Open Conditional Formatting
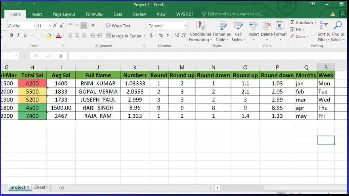The image size is (349, 196). (x=200, y=31)
